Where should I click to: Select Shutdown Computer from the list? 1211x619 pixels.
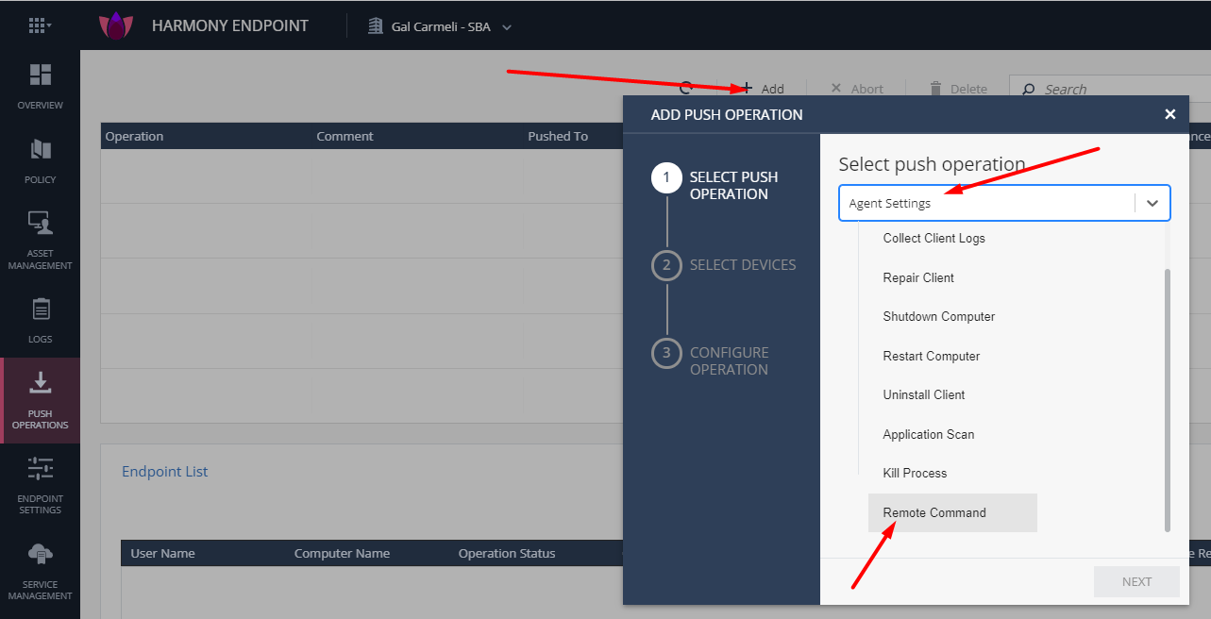(x=939, y=316)
